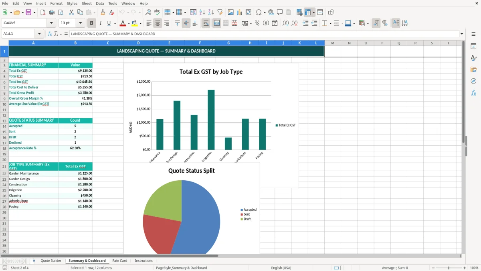Open the Format menu
481x271 pixels.
(56, 3)
